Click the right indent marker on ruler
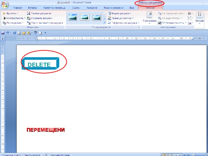The image size is (208, 156). 193,39
